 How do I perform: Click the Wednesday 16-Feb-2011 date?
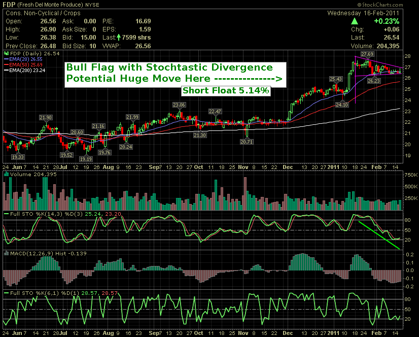(x=363, y=13)
